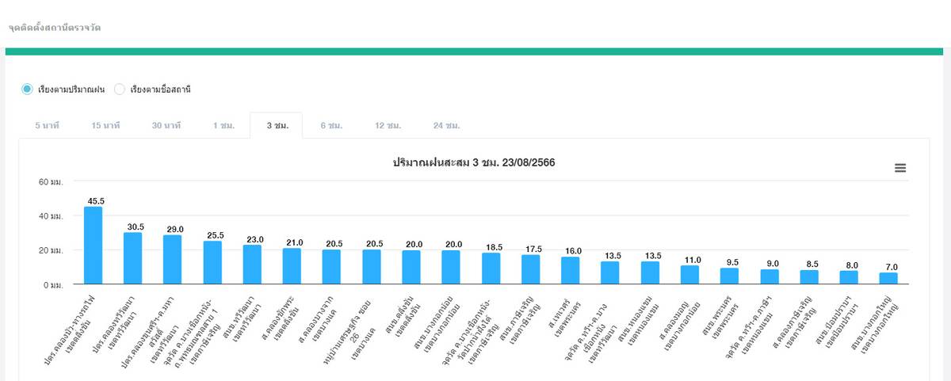Select the 16.0 rainfall bar
The height and width of the screenshot is (381, 951).
[571, 271]
